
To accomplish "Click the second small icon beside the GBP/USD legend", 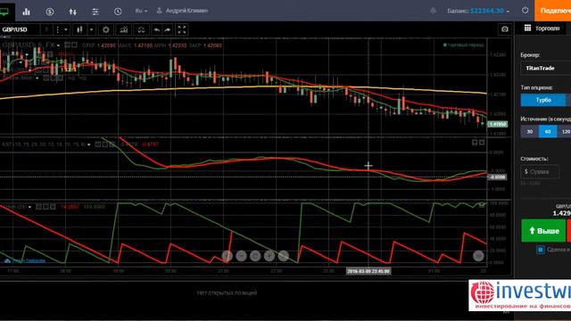I will (74, 45).
